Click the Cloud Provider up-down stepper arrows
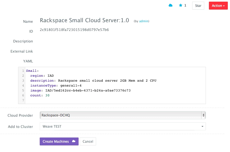The image size is (230, 152). click(203, 115)
